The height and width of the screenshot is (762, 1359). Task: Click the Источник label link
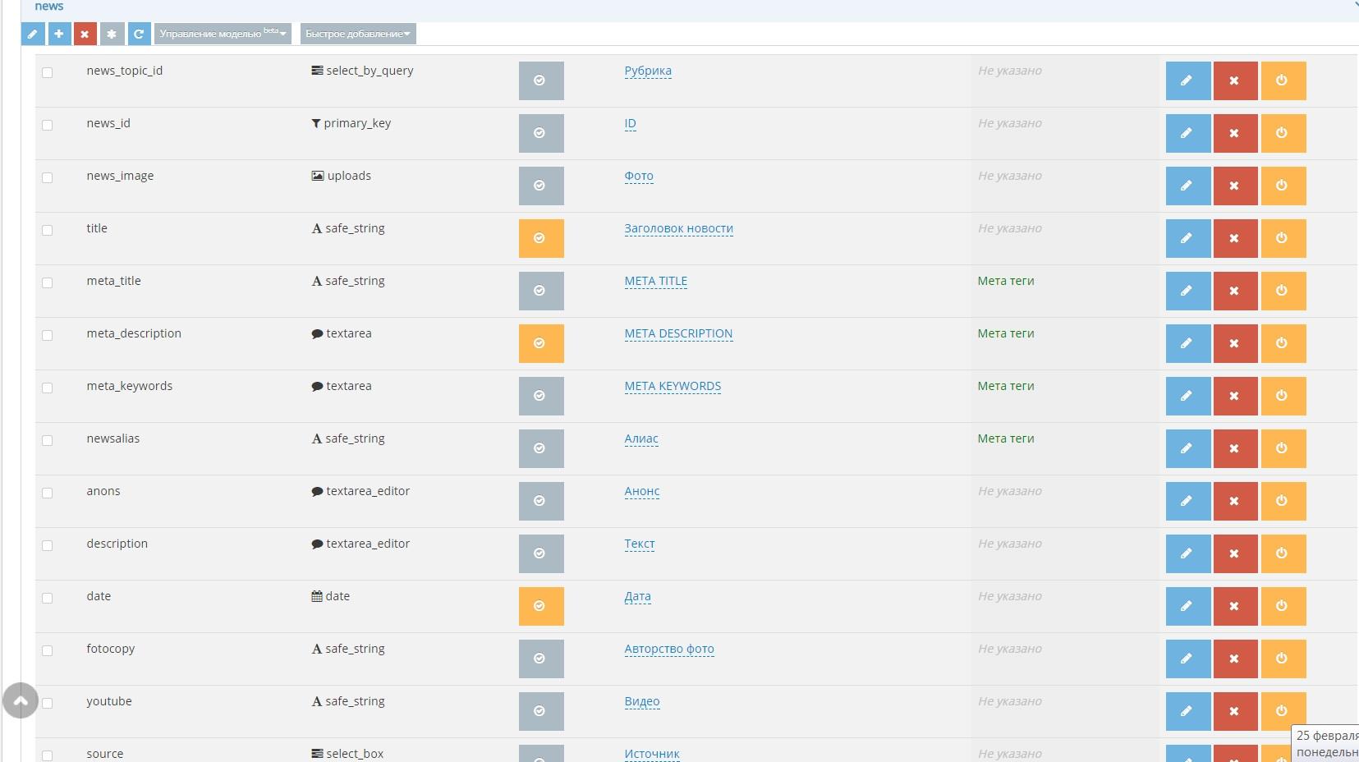652,754
